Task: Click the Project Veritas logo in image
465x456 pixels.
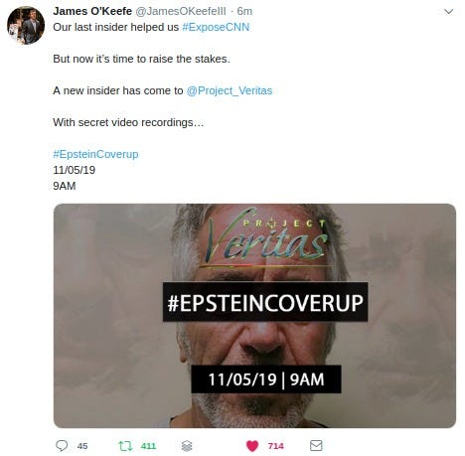Action: pos(266,237)
